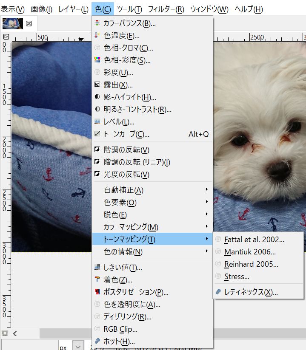Click the exposure icon next to 露出
The height and width of the screenshot is (350, 306).
coord(97,85)
